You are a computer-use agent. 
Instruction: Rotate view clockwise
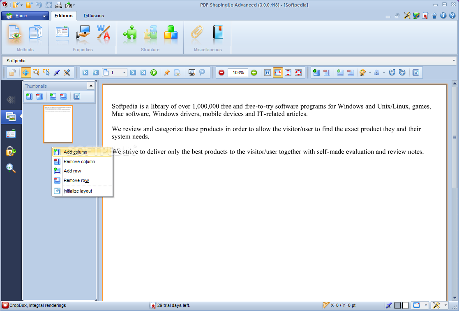pos(402,73)
